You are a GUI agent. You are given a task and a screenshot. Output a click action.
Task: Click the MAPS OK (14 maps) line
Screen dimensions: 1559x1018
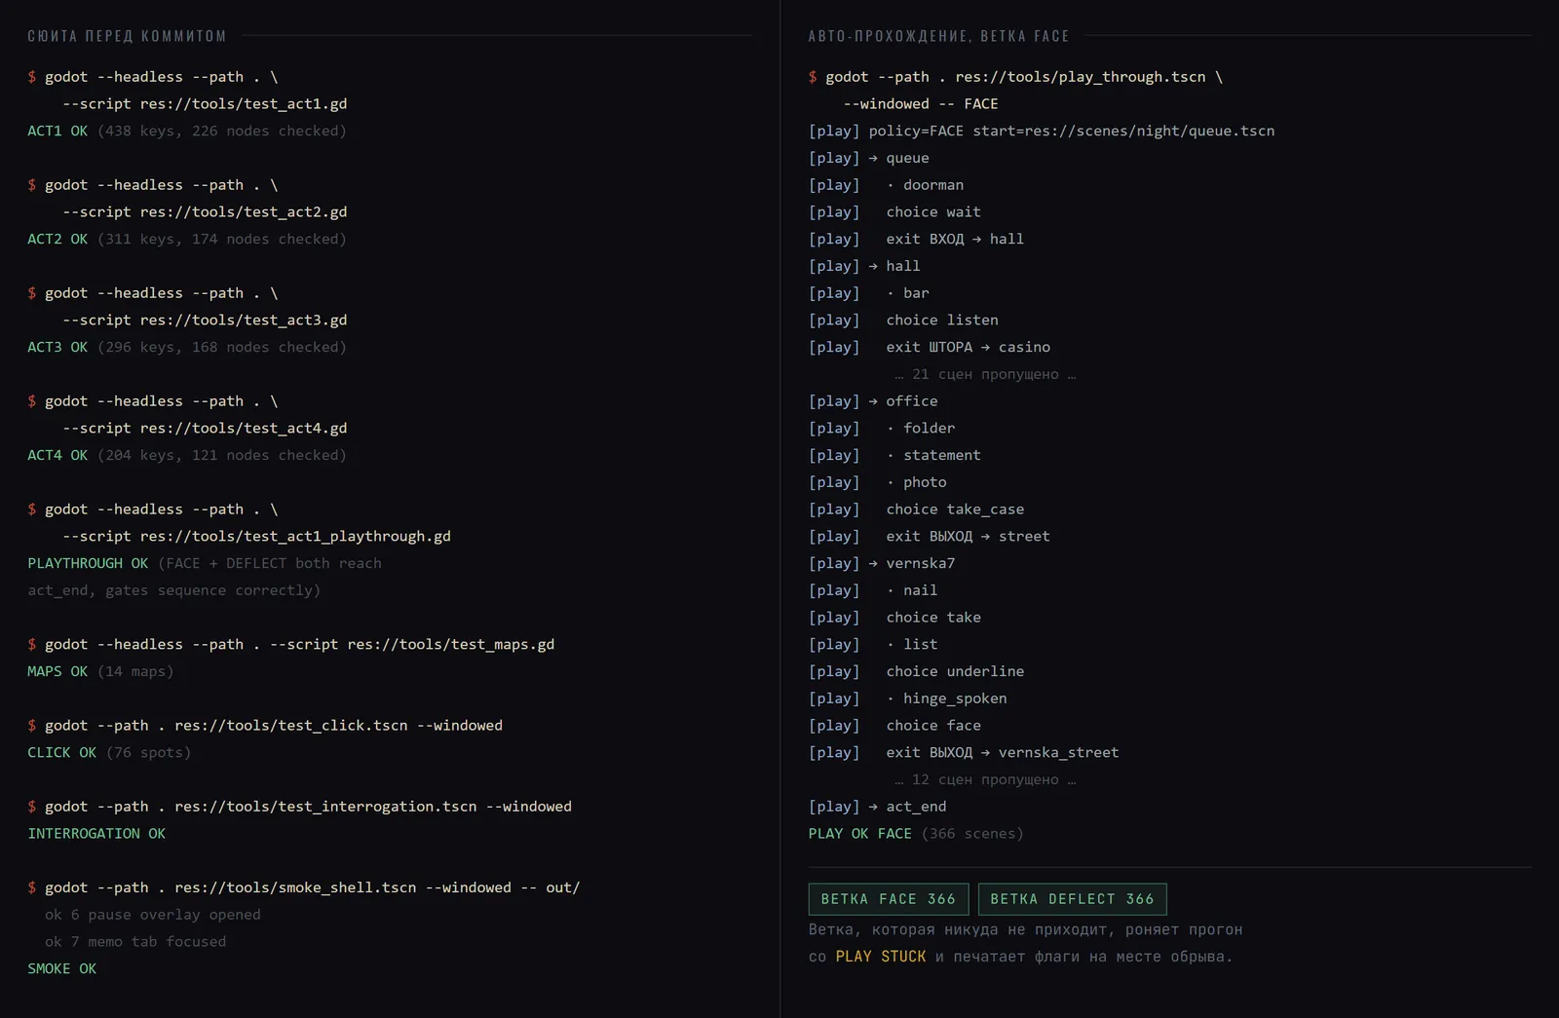(x=100, y=671)
